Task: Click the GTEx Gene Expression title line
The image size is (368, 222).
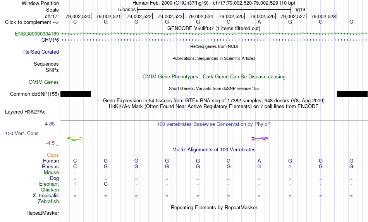Action: (x=214, y=101)
